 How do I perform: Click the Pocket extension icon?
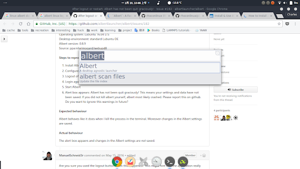[287, 24]
